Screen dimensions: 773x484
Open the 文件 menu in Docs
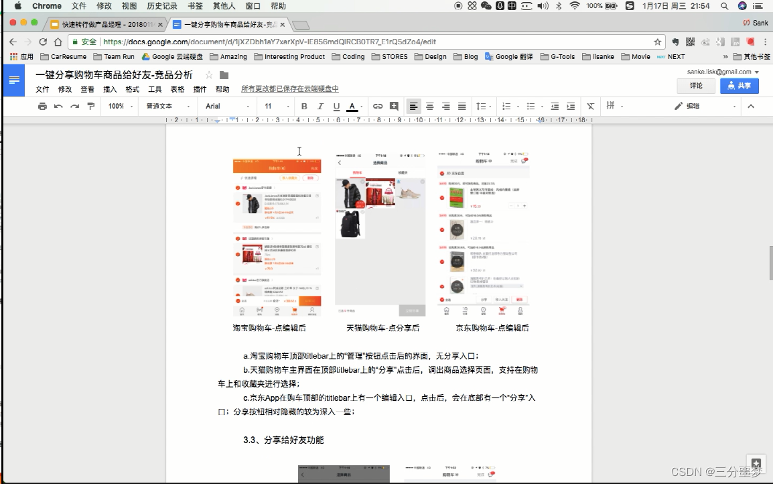pos(42,89)
